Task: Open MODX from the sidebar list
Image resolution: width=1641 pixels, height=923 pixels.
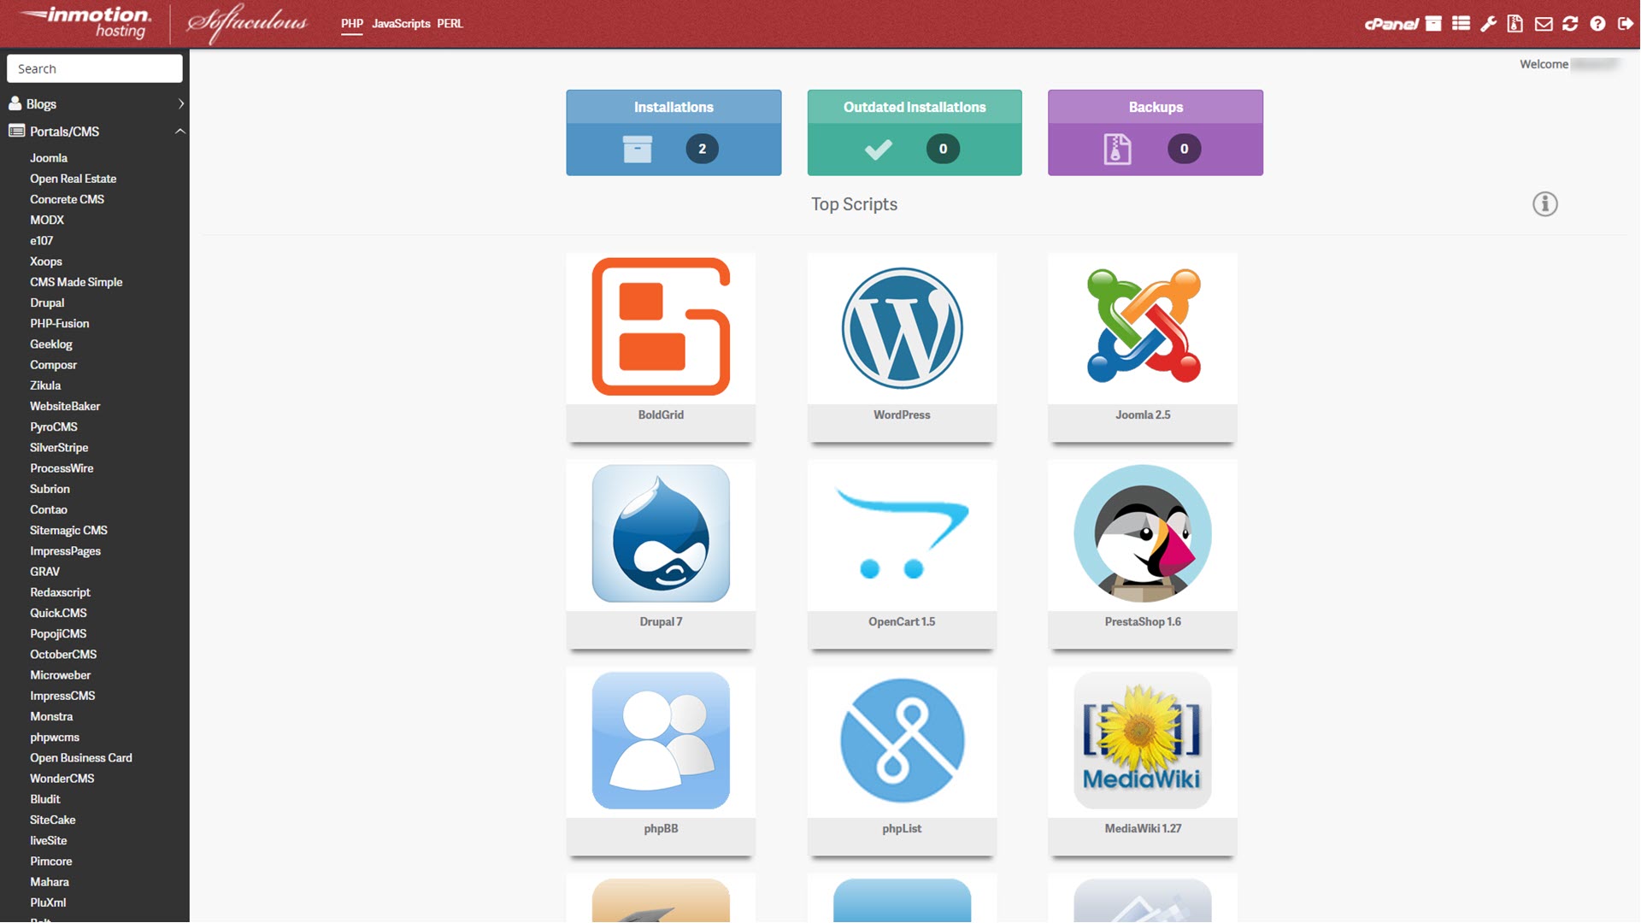Action: click(x=47, y=220)
